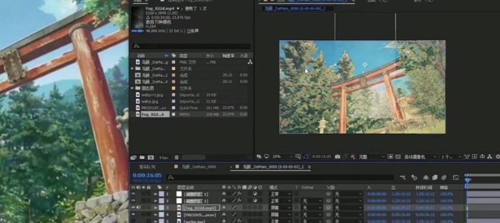The height and width of the screenshot is (223, 500).
Task: Click the motion blur icon in timeline
Action: point(444,178)
